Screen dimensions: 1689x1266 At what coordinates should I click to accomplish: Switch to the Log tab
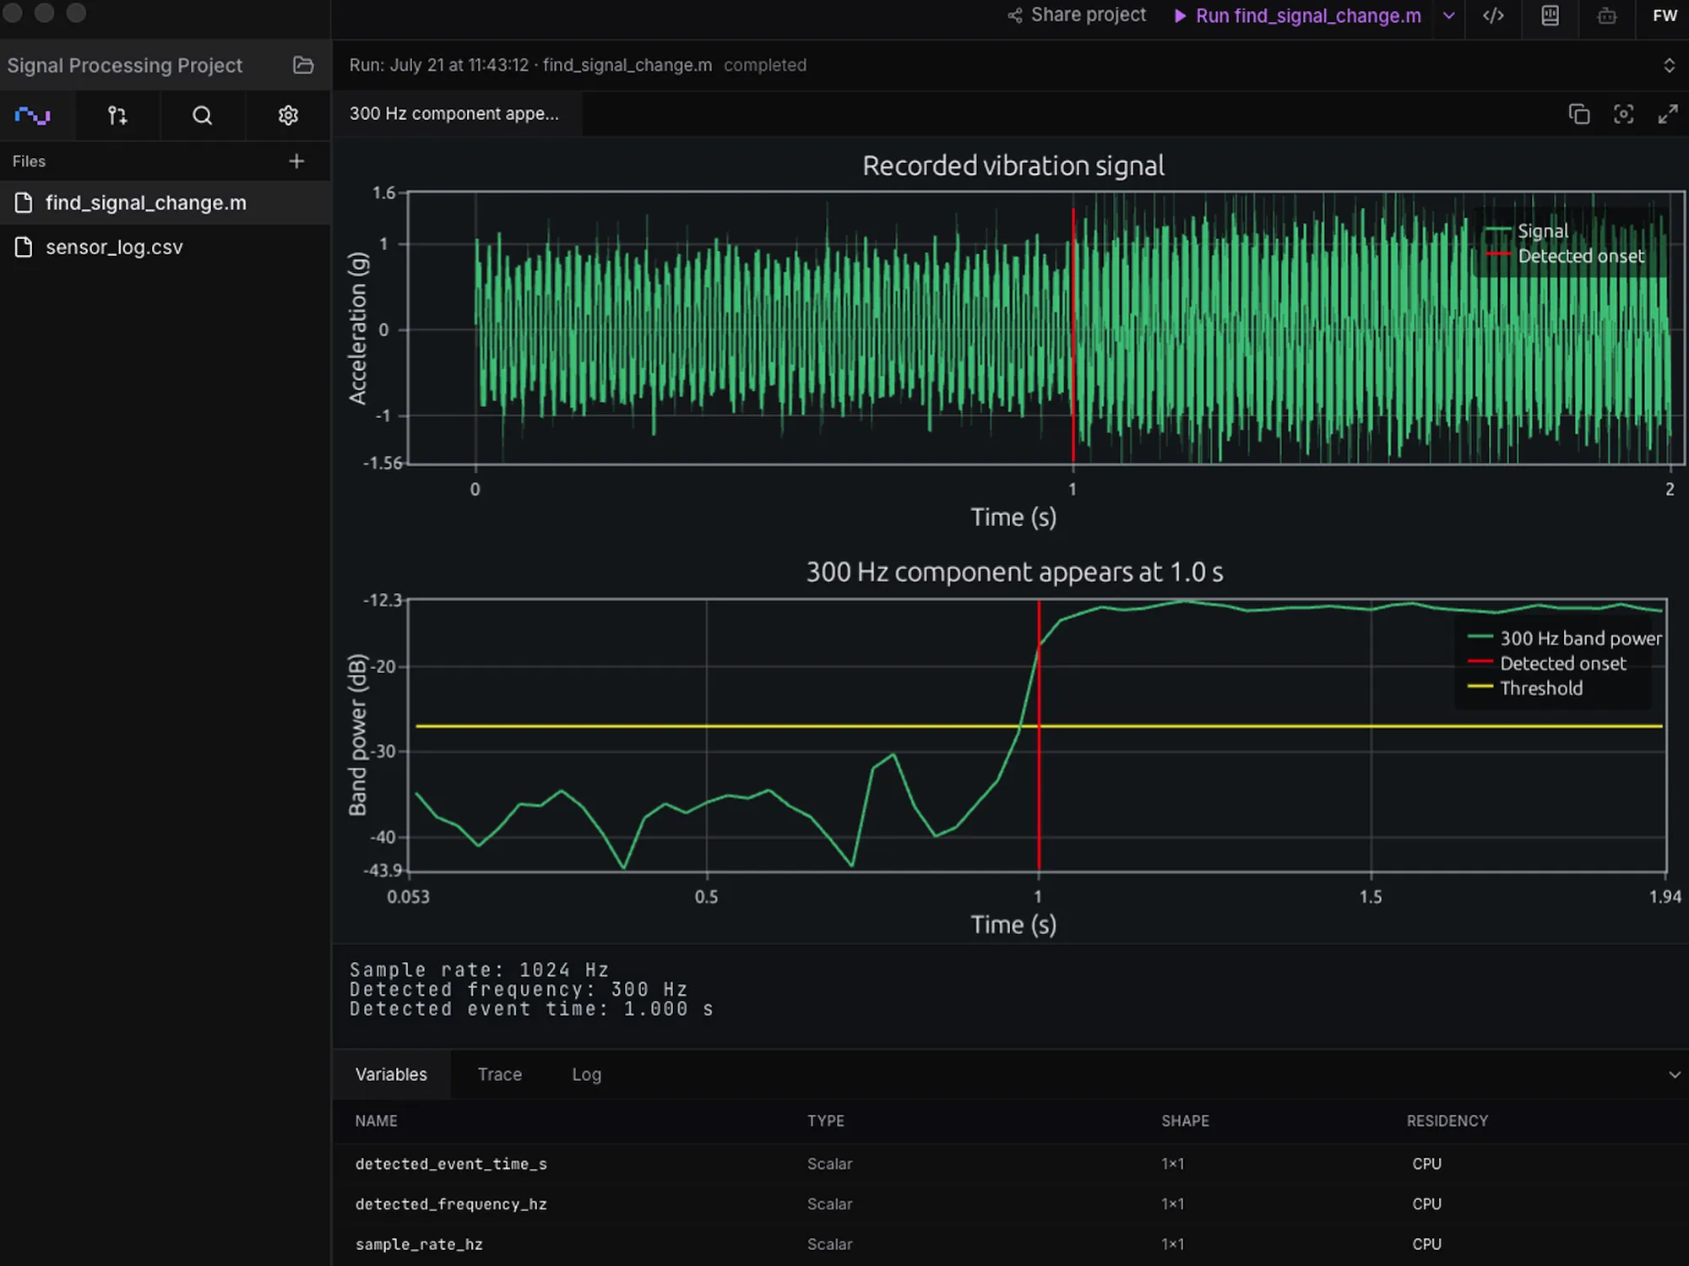[x=586, y=1074]
